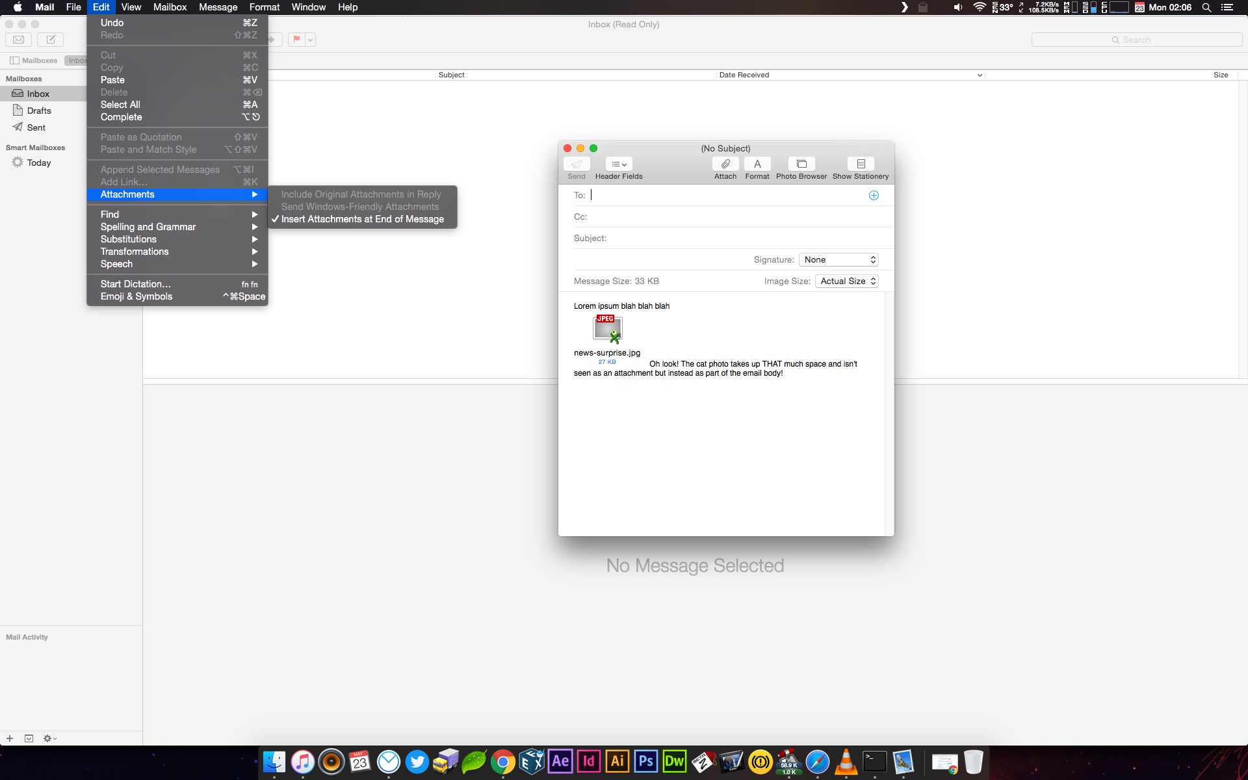Toggle Send Windows-Friendly Attachments option
This screenshot has height=780, width=1248.
(x=359, y=207)
